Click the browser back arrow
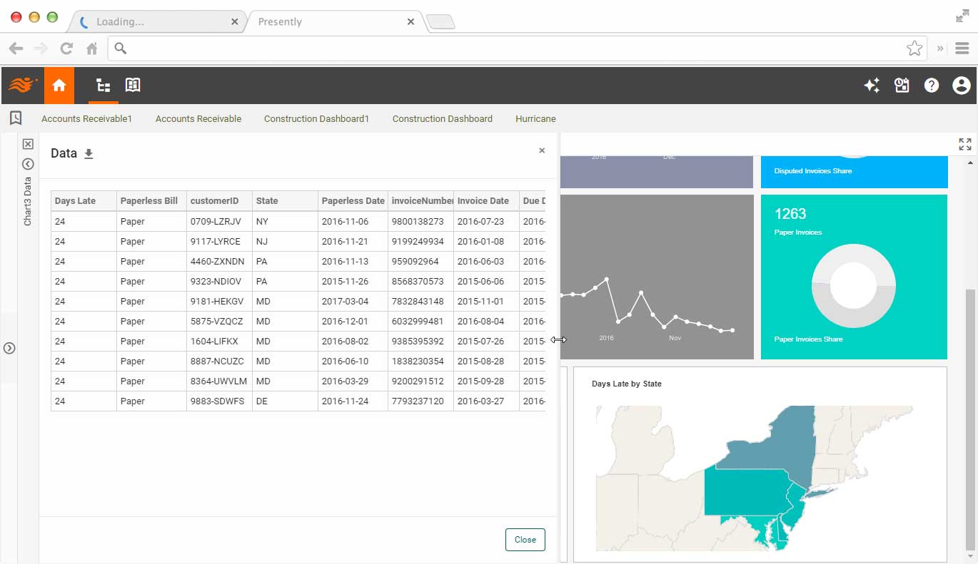Screen dimensions: 978x564 16,48
